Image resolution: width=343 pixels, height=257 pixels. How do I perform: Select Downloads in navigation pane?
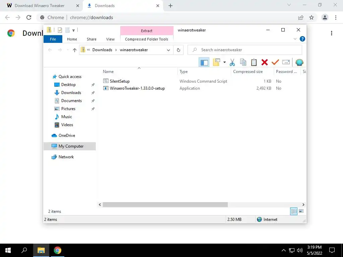tap(71, 93)
